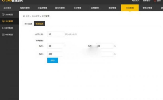Focus the 包年 price field containing 380
The height and width of the screenshot is (100, 163).
tap(55, 54)
